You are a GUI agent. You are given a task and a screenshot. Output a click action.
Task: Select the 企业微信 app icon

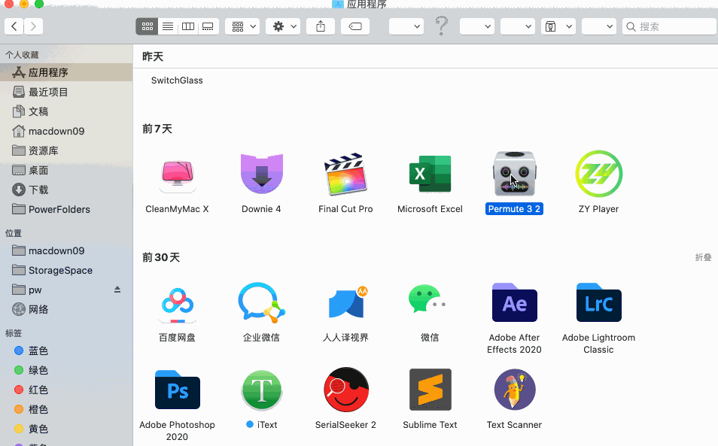point(261,303)
